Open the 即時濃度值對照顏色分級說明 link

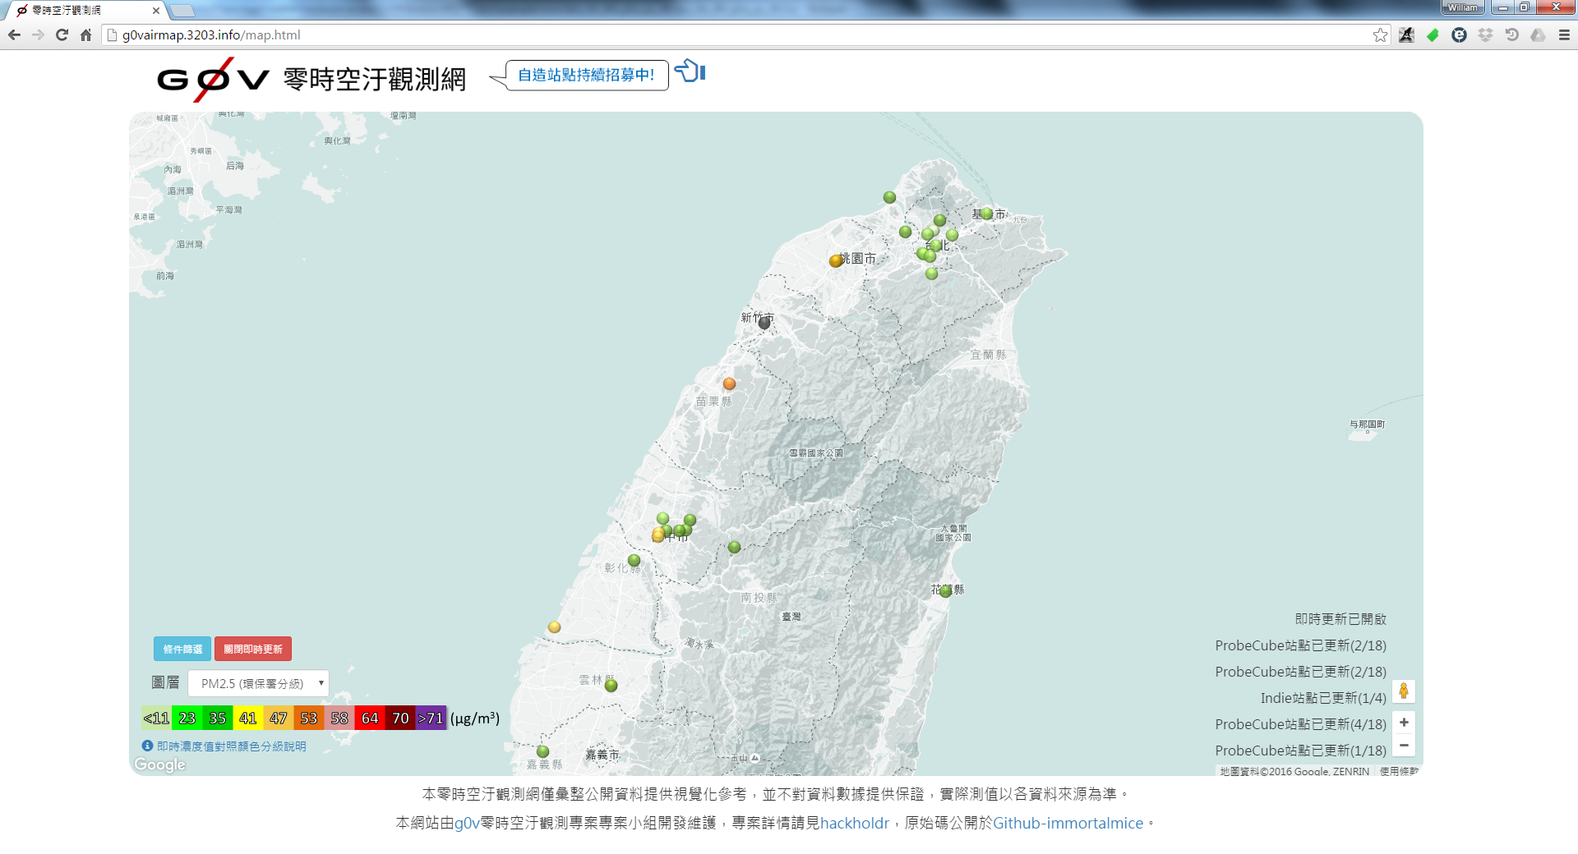point(231,746)
